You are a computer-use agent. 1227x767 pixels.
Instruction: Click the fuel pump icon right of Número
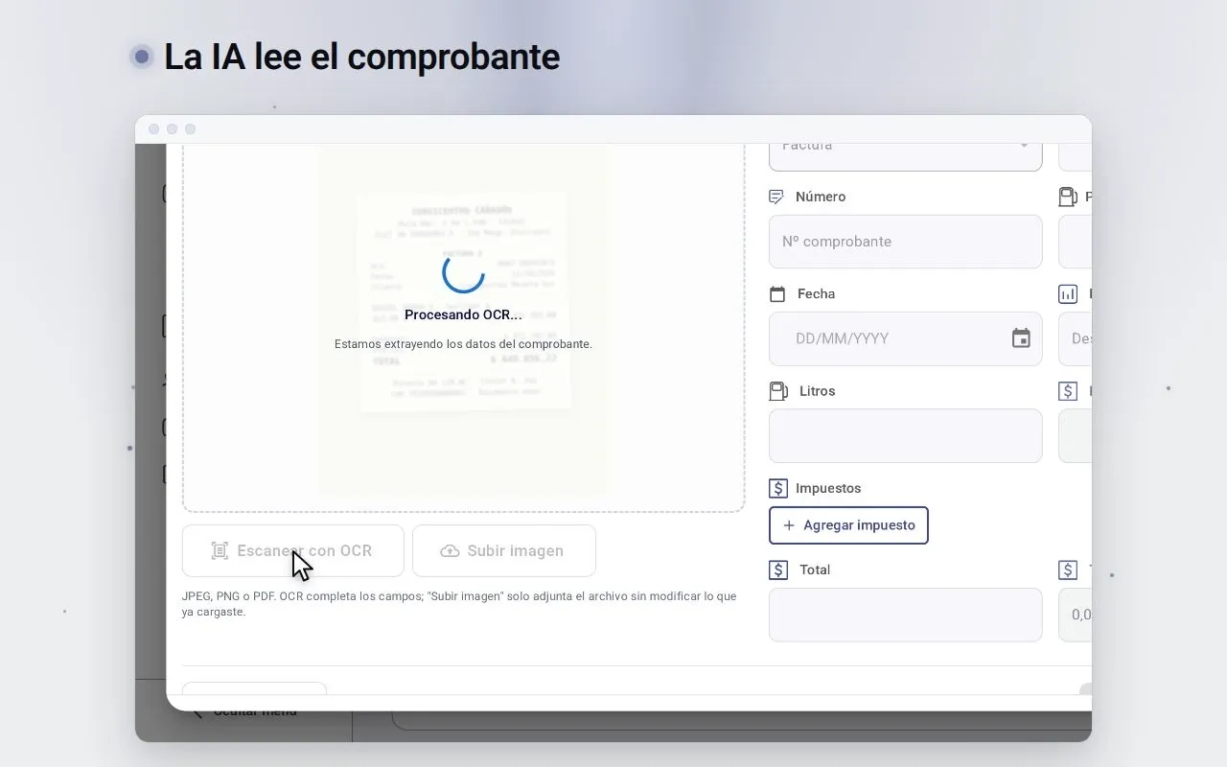tap(1068, 197)
